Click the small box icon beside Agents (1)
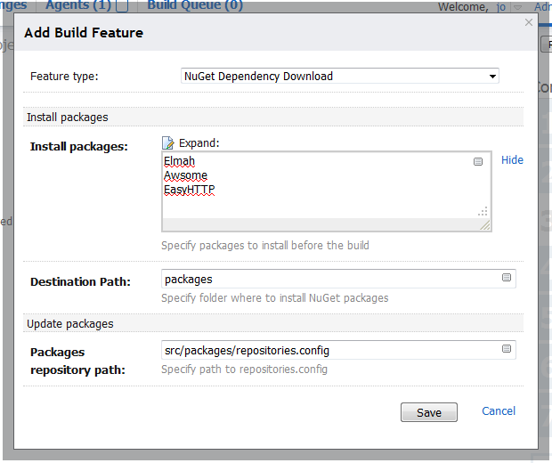 (x=123, y=5)
